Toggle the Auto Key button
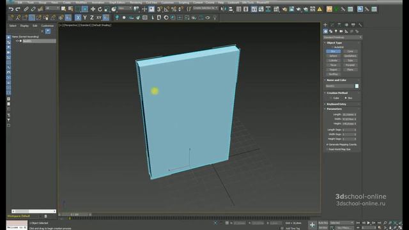 point(323,223)
